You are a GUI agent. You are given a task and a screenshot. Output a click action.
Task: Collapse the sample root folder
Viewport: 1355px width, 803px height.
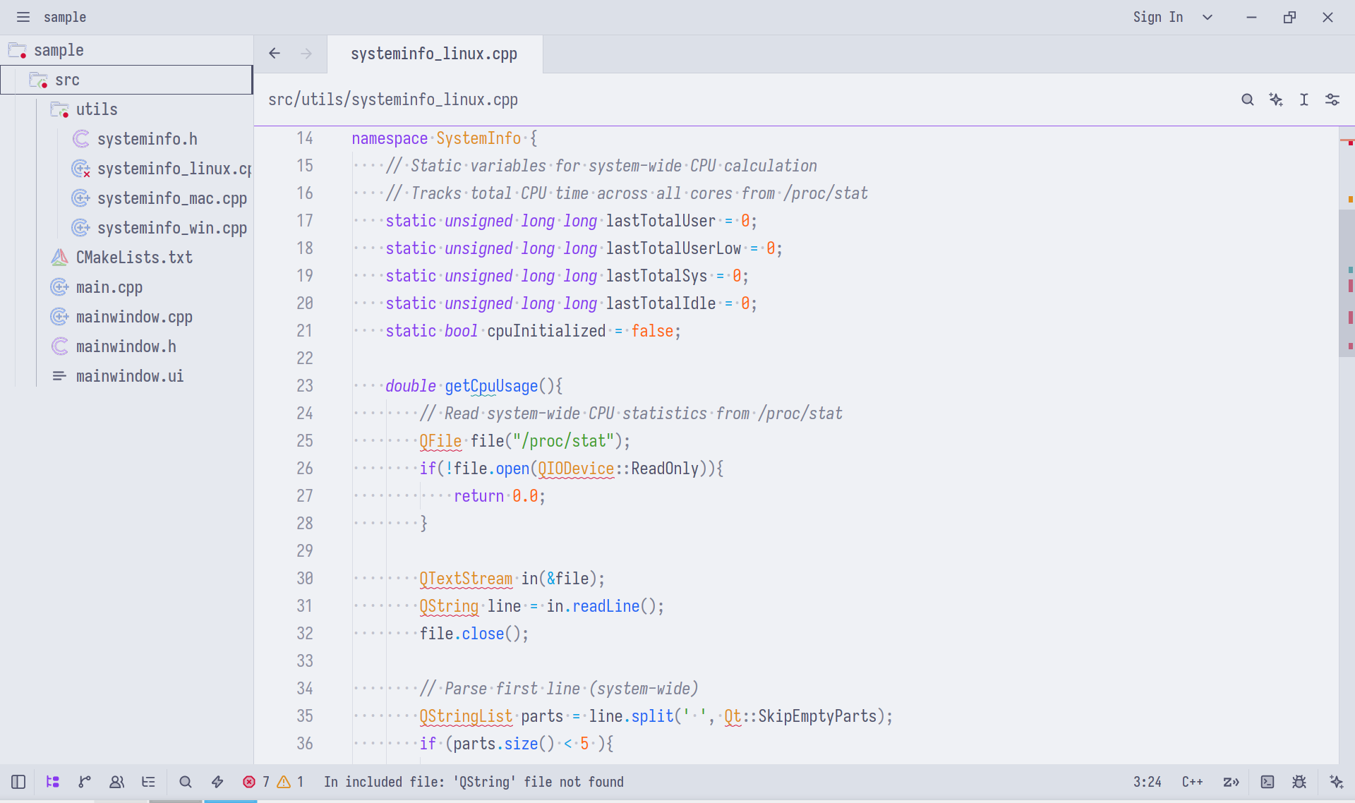tap(127, 50)
